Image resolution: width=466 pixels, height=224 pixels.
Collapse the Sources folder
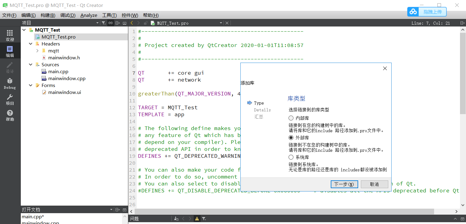30,64
